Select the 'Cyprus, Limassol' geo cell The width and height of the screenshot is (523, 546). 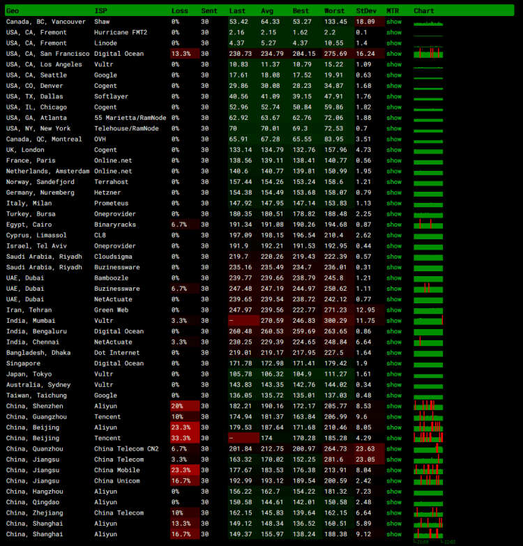coord(36,236)
